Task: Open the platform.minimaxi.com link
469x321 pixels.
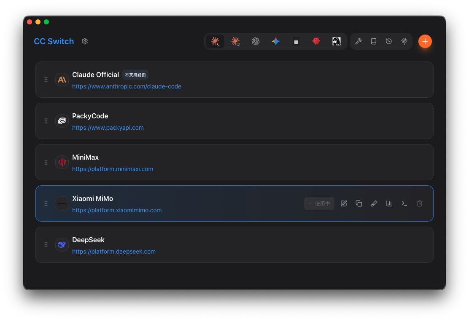Action: (113, 169)
